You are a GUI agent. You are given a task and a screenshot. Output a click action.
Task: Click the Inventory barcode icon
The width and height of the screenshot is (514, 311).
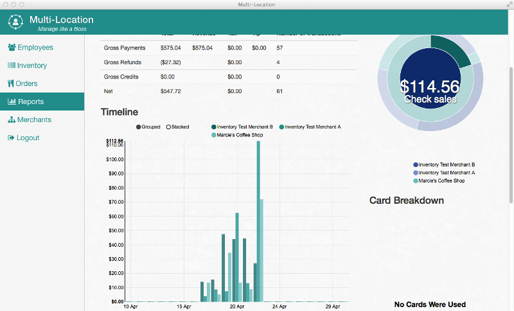12,66
